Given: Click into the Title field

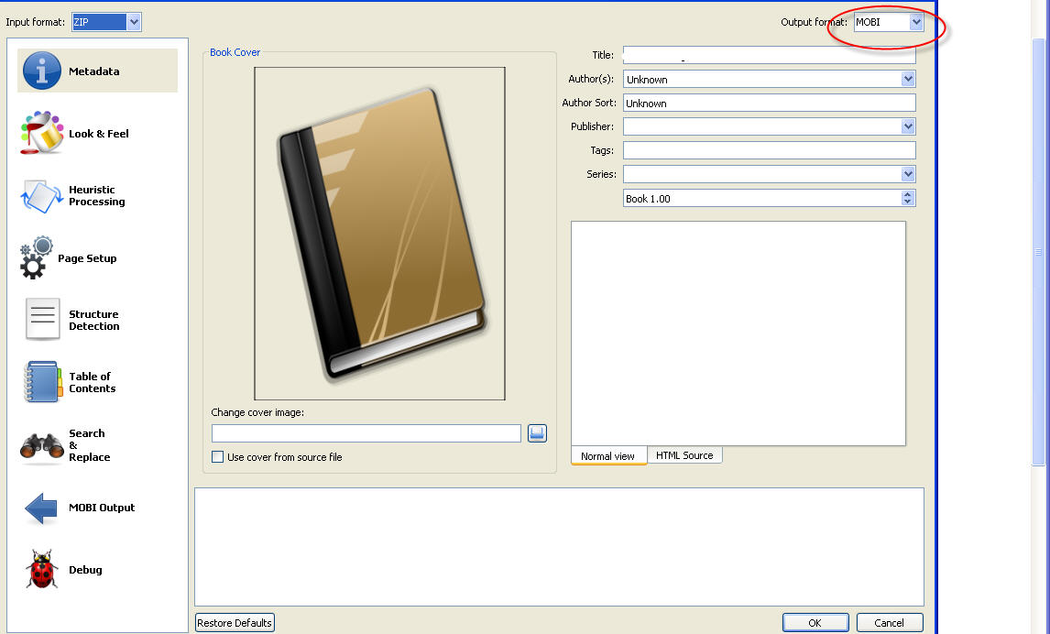Looking at the screenshot, I should coord(769,55).
